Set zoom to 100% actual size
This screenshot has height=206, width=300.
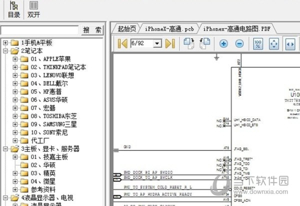coord(257,44)
